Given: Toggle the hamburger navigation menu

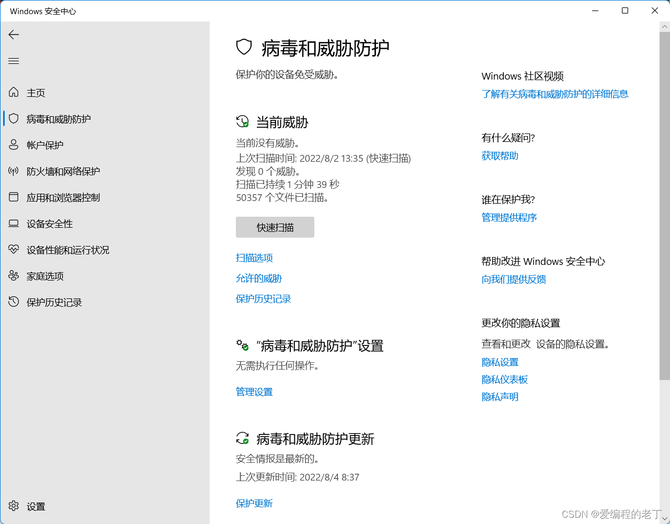Looking at the screenshot, I should [x=14, y=61].
